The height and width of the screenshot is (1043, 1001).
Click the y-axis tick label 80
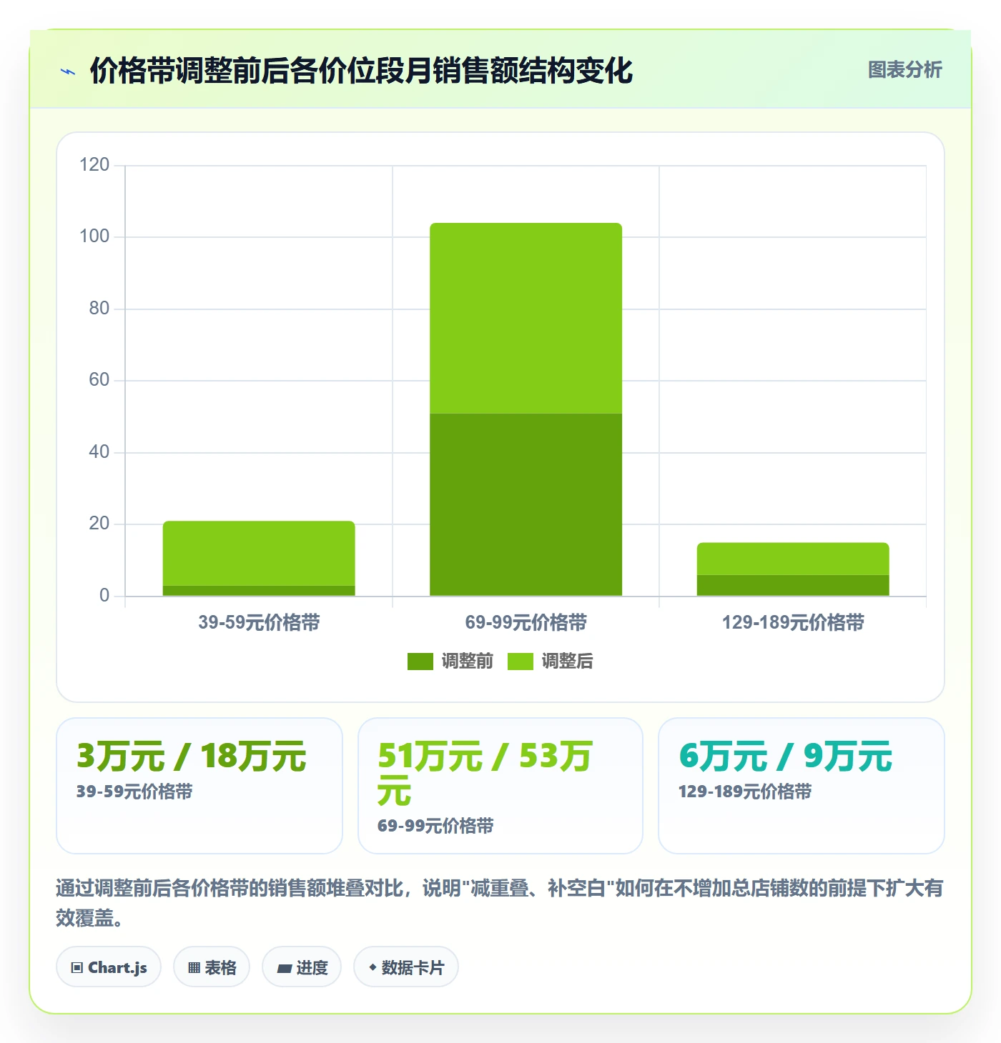(99, 309)
